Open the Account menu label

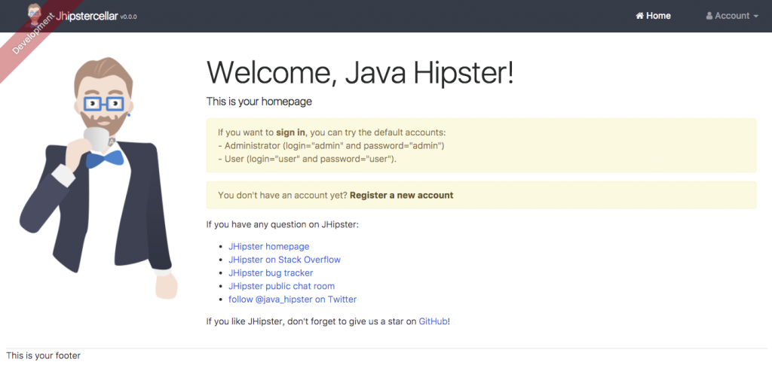click(732, 16)
